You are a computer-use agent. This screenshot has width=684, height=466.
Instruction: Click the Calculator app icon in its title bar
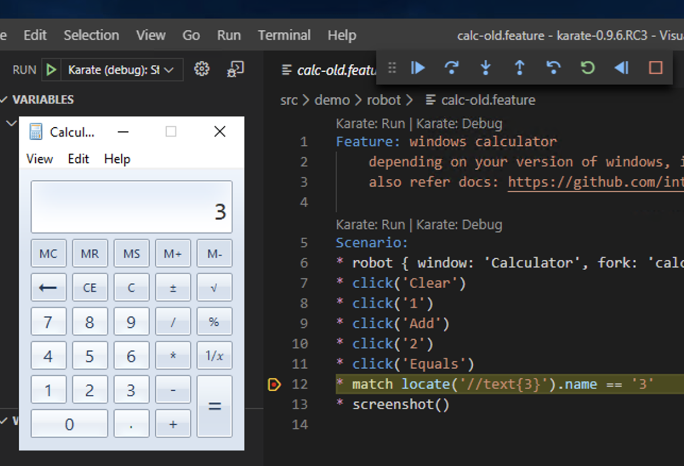pyautogui.click(x=36, y=131)
